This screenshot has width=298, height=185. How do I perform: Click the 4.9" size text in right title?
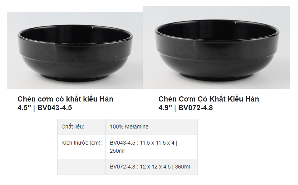[165, 108]
